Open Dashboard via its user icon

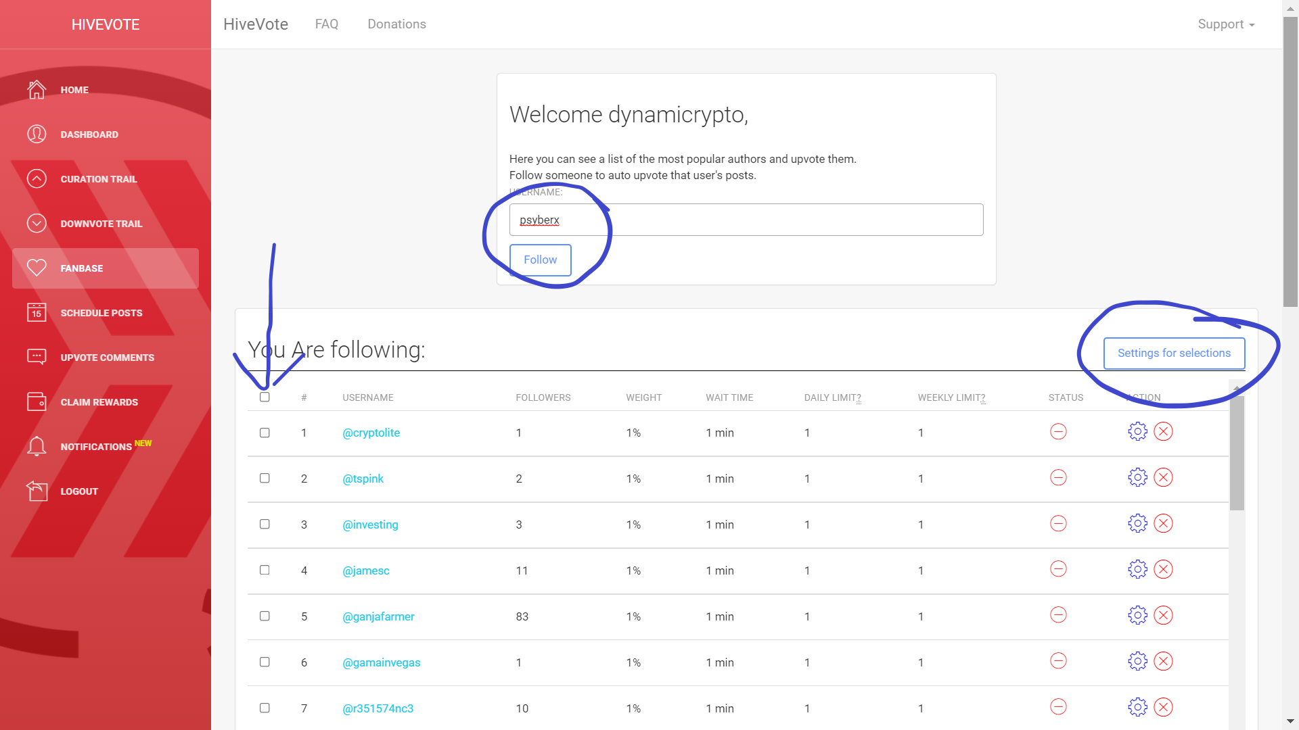click(x=37, y=134)
